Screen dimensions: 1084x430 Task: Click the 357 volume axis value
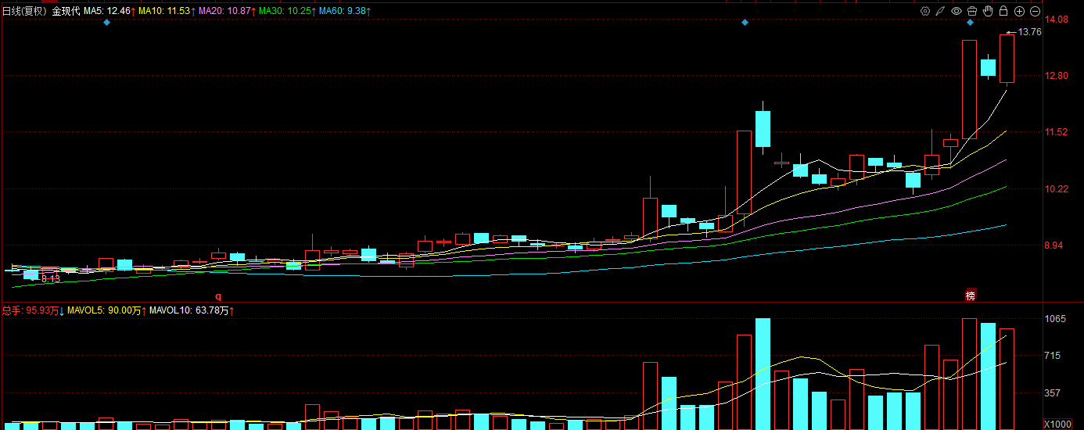click(x=1053, y=393)
